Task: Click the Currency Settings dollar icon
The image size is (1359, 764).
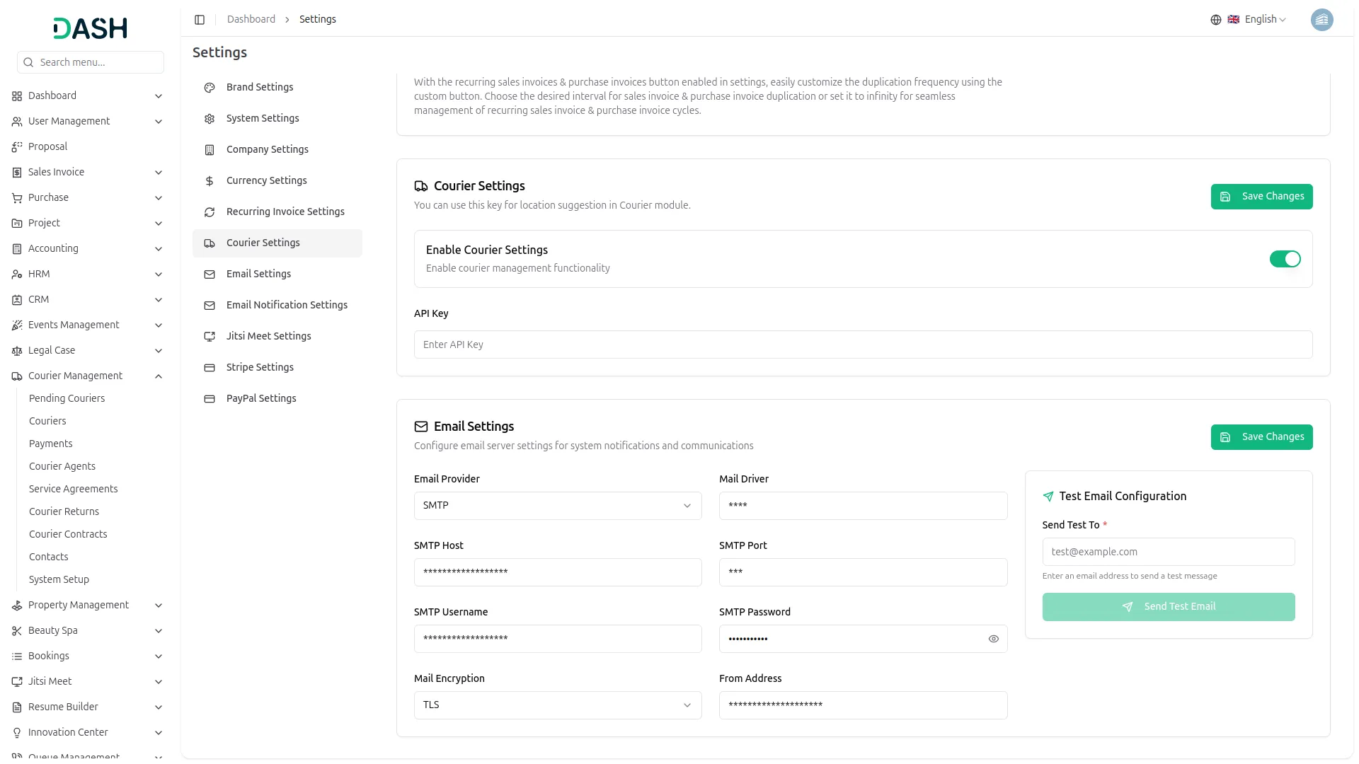Action: coord(210,181)
